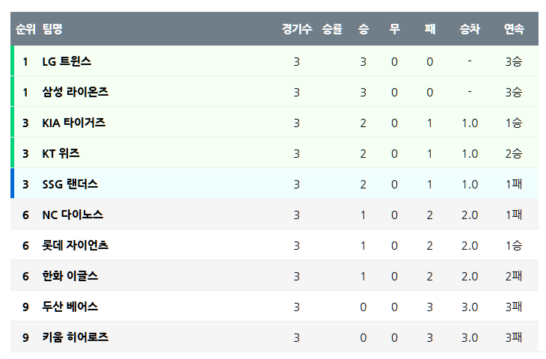Click the 무 column header
Image resolution: width=546 pixels, height=359 pixels.
click(395, 29)
